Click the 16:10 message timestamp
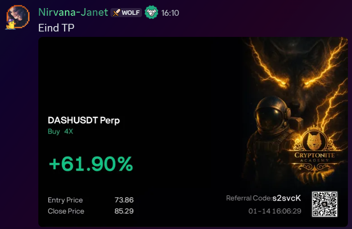 coord(170,13)
